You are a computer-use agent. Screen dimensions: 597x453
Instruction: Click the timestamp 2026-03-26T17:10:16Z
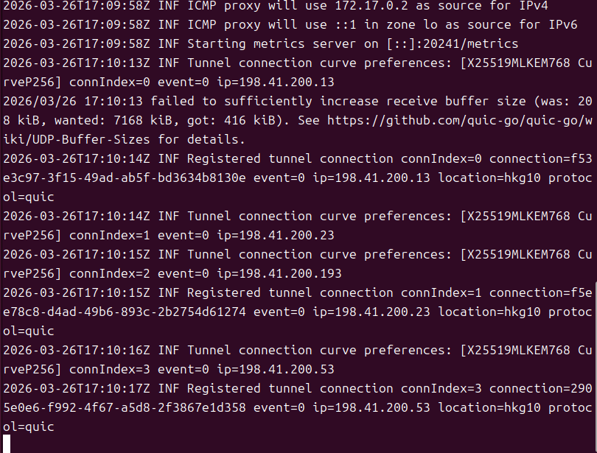[x=77, y=350]
